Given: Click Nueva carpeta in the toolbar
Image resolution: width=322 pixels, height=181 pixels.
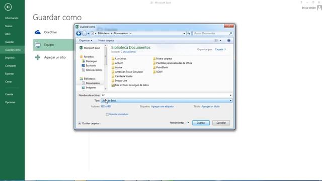Looking at the screenshot, I should tap(106, 40).
